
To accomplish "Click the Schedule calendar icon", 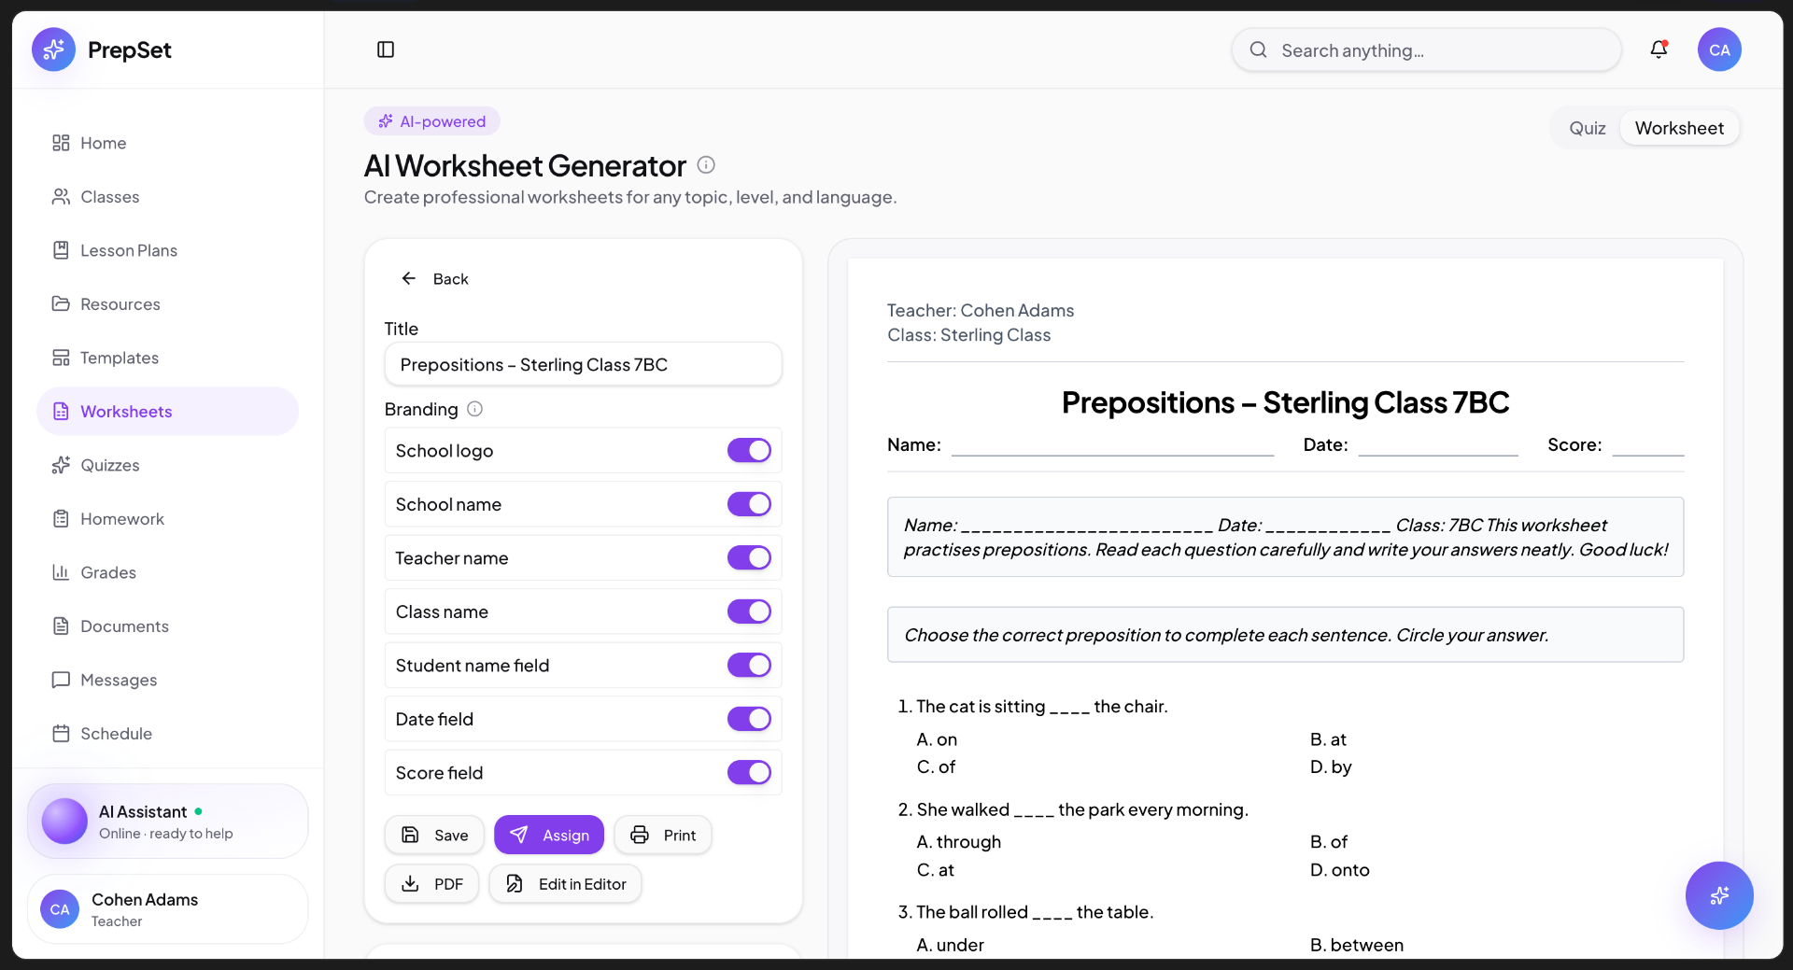I will coord(61,734).
